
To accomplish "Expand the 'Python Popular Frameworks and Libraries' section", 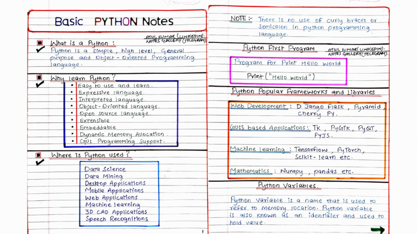I will point(303,92).
